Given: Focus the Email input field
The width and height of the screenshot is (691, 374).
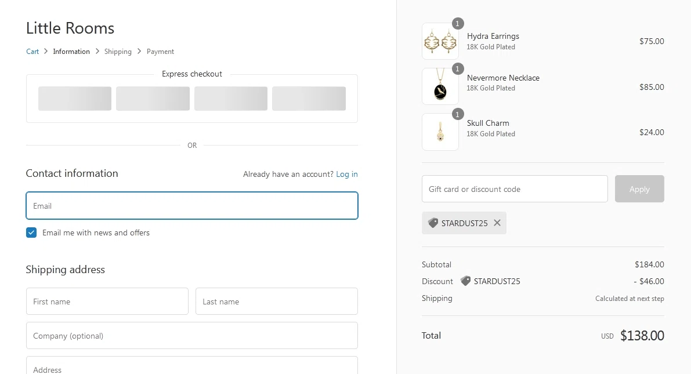Looking at the screenshot, I should point(192,206).
